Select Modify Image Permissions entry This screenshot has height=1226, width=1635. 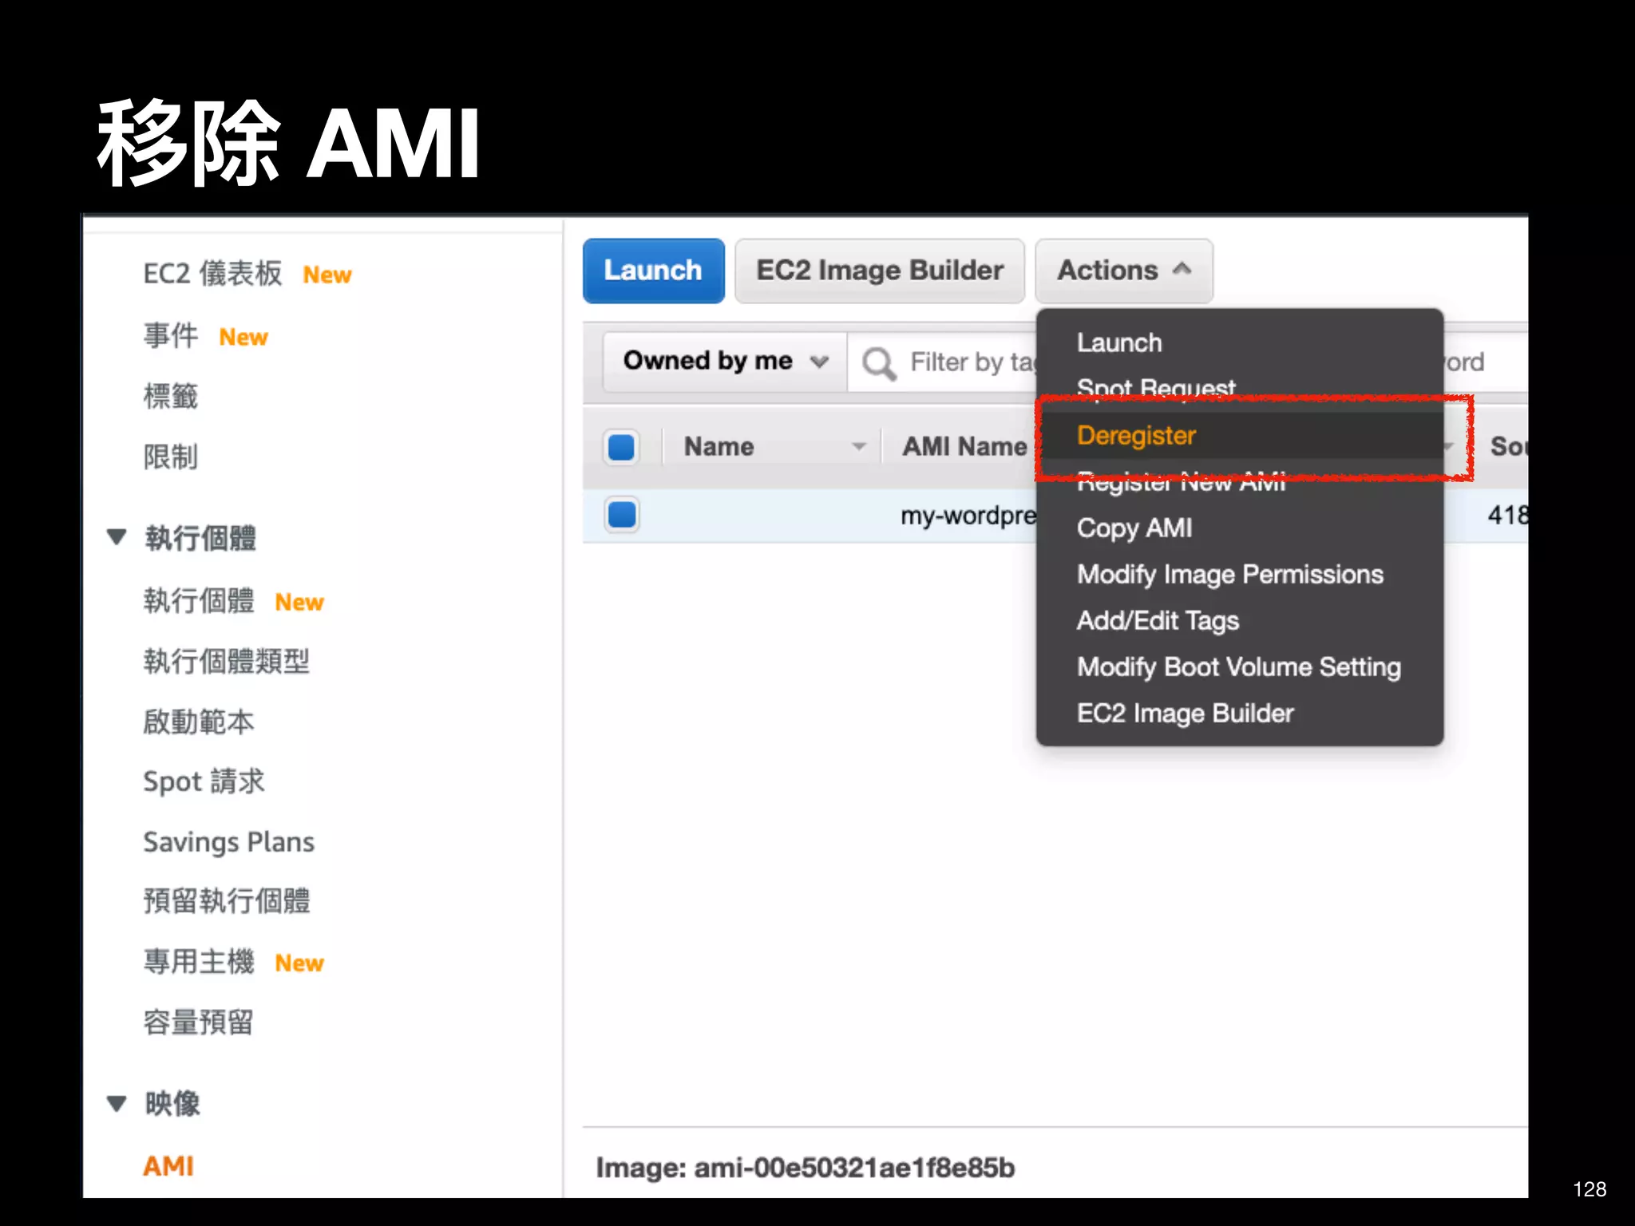pyautogui.click(x=1229, y=575)
